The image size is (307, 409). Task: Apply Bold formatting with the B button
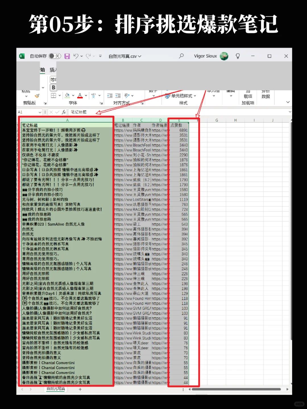(53, 87)
